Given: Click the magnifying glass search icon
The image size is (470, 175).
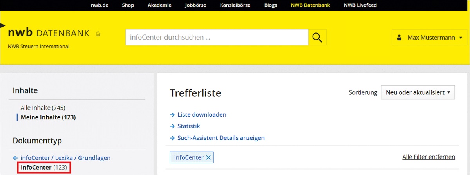Looking at the screenshot, I should tap(317, 38).
